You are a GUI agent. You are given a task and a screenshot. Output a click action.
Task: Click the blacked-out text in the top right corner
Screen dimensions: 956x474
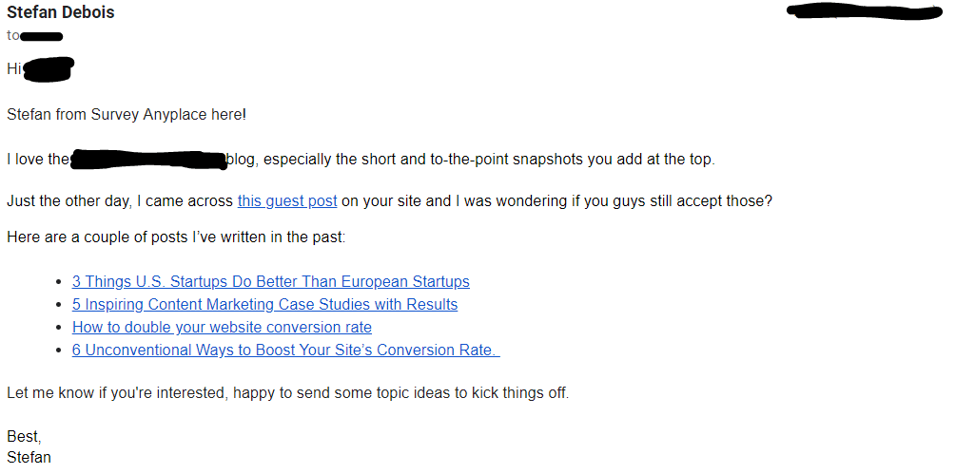(865, 11)
